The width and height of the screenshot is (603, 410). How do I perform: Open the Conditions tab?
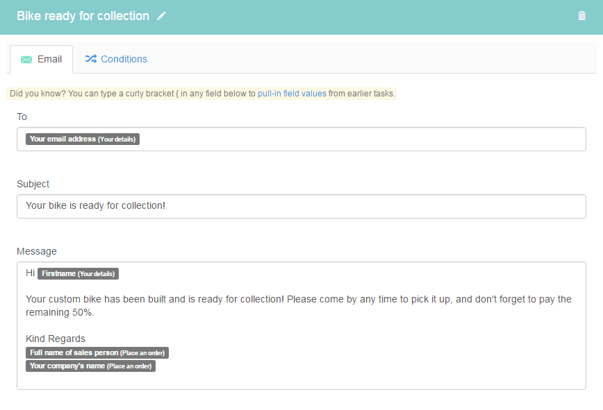[116, 59]
